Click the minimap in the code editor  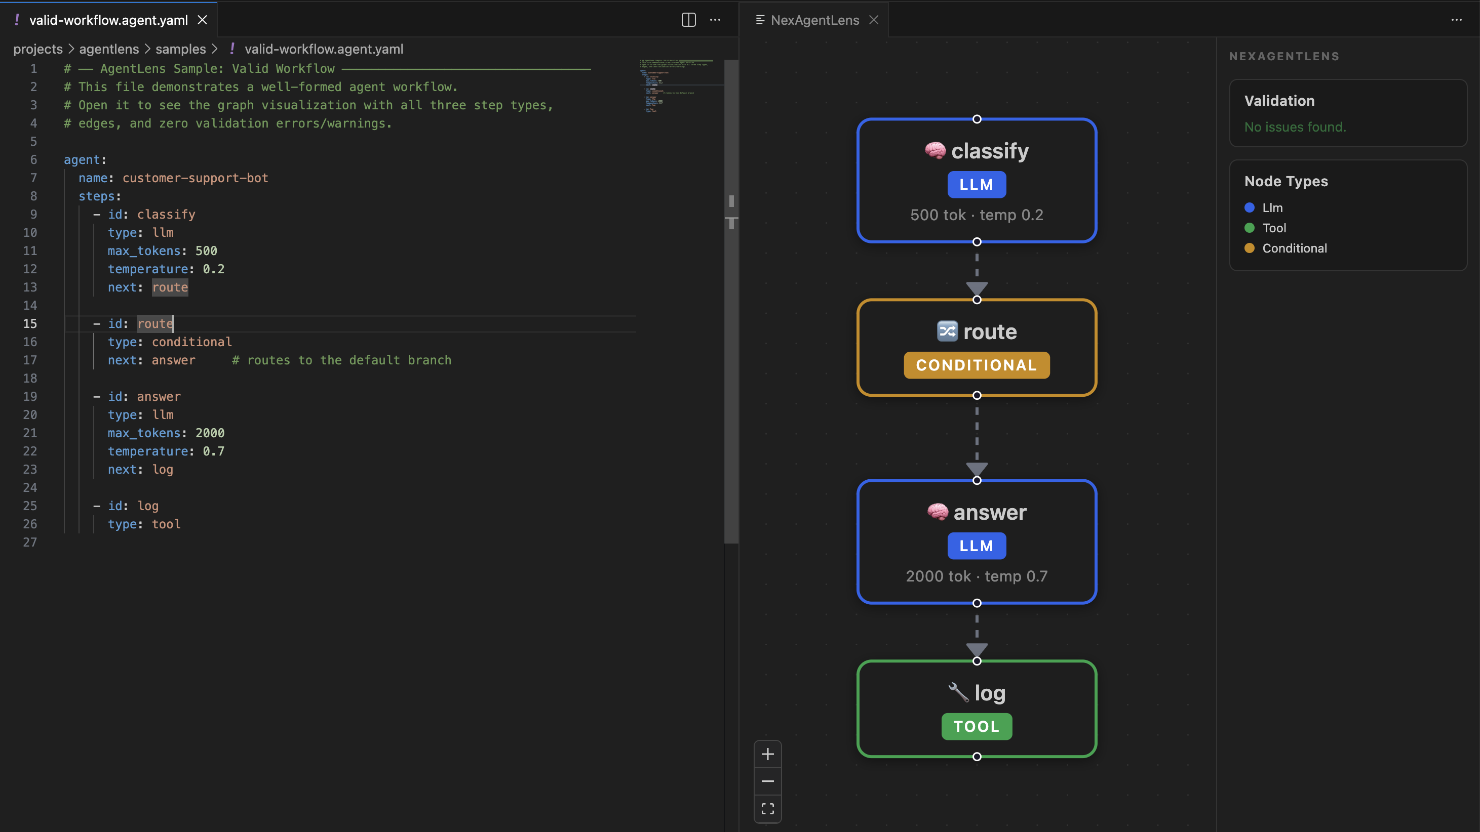tap(678, 86)
